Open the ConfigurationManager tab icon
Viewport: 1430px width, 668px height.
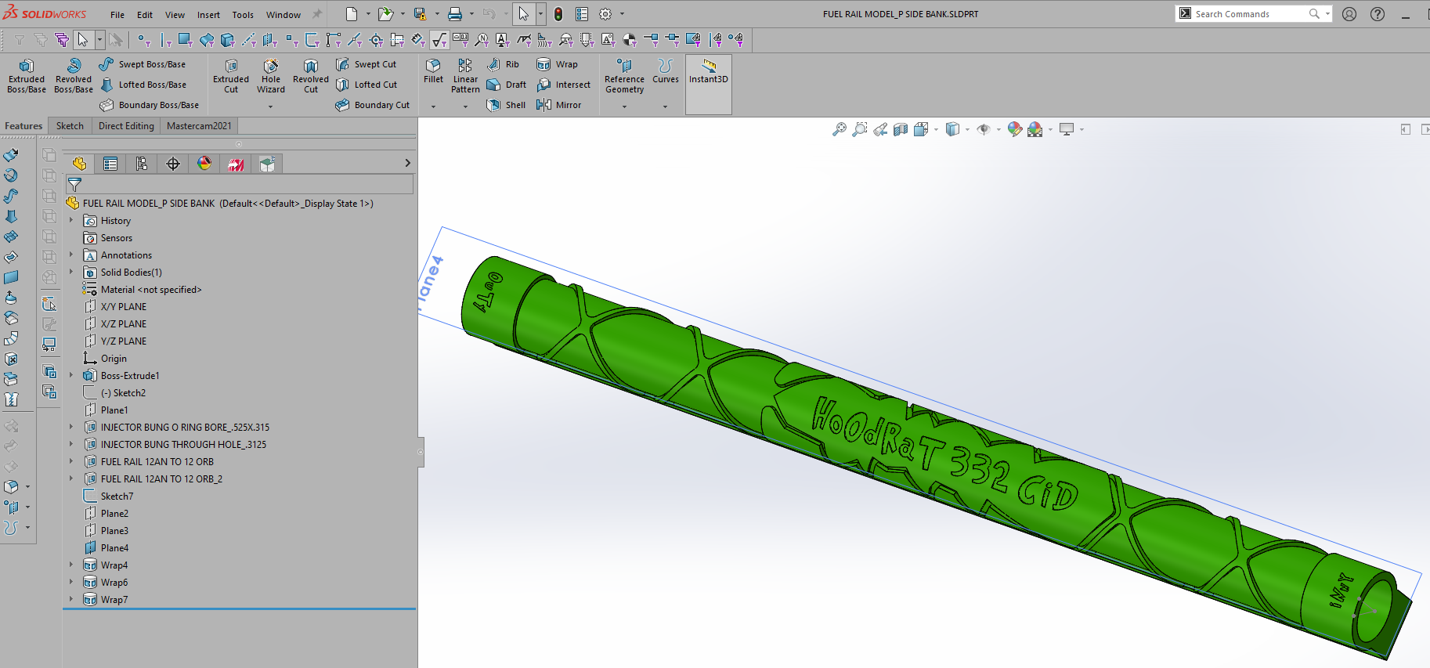point(142,164)
